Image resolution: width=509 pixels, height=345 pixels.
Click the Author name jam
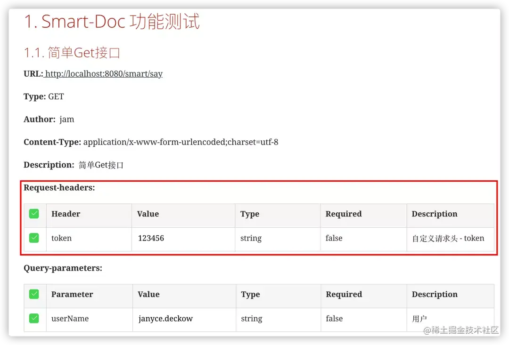click(x=66, y=119)
